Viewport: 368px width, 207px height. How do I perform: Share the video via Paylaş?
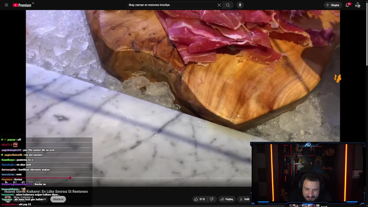[x=227, y=199]
